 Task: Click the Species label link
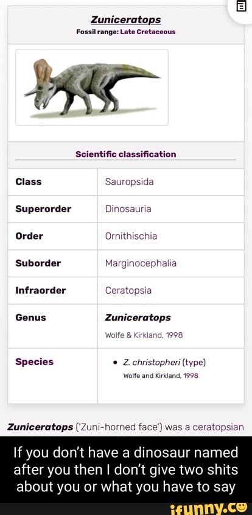click(x=34, y=361)
